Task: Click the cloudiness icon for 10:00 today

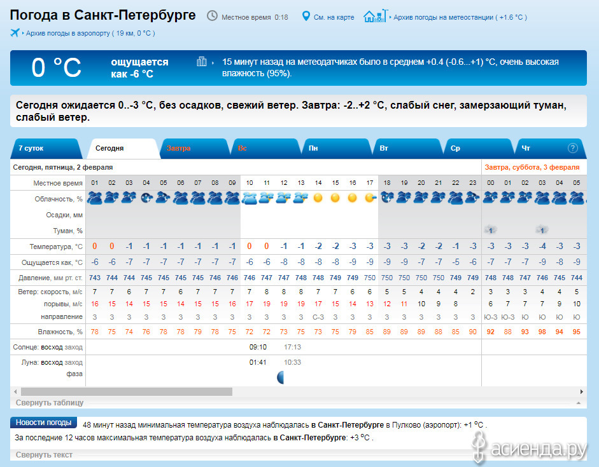Action: (250, 198)
